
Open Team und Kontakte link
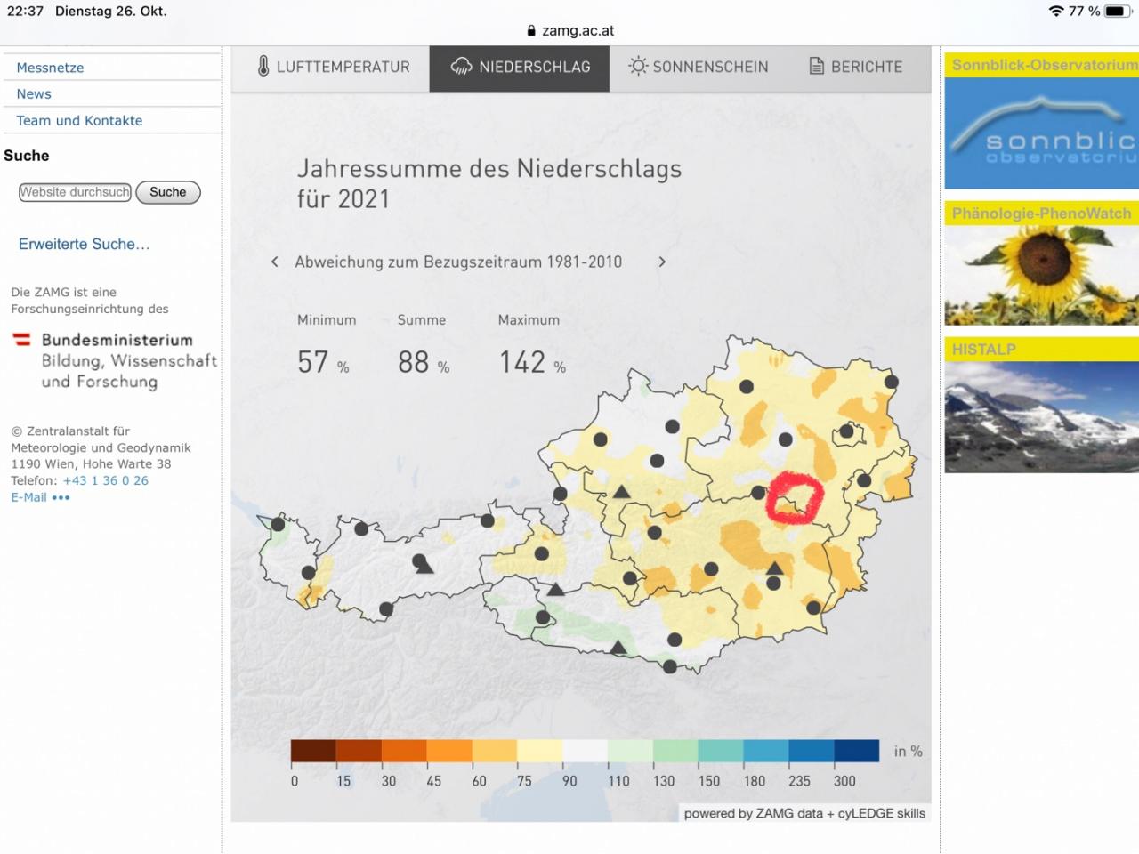coord(79,121)
